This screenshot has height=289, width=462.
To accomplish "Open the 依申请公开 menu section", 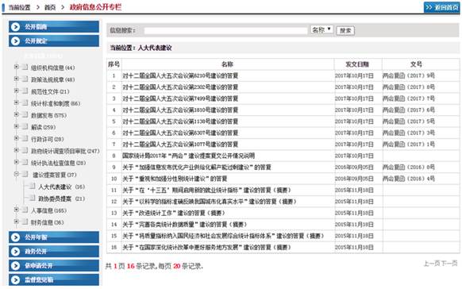I will [54, 265].
